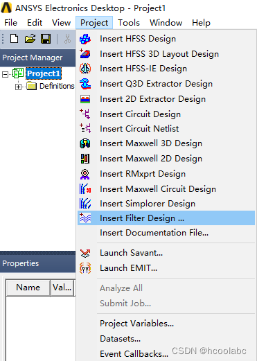Click the HFSS-IE Design icon
This screenshot has height=361, width=257.
85,69
